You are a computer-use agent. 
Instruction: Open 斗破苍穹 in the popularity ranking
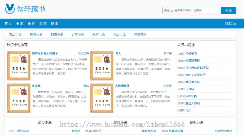(191, 54)
